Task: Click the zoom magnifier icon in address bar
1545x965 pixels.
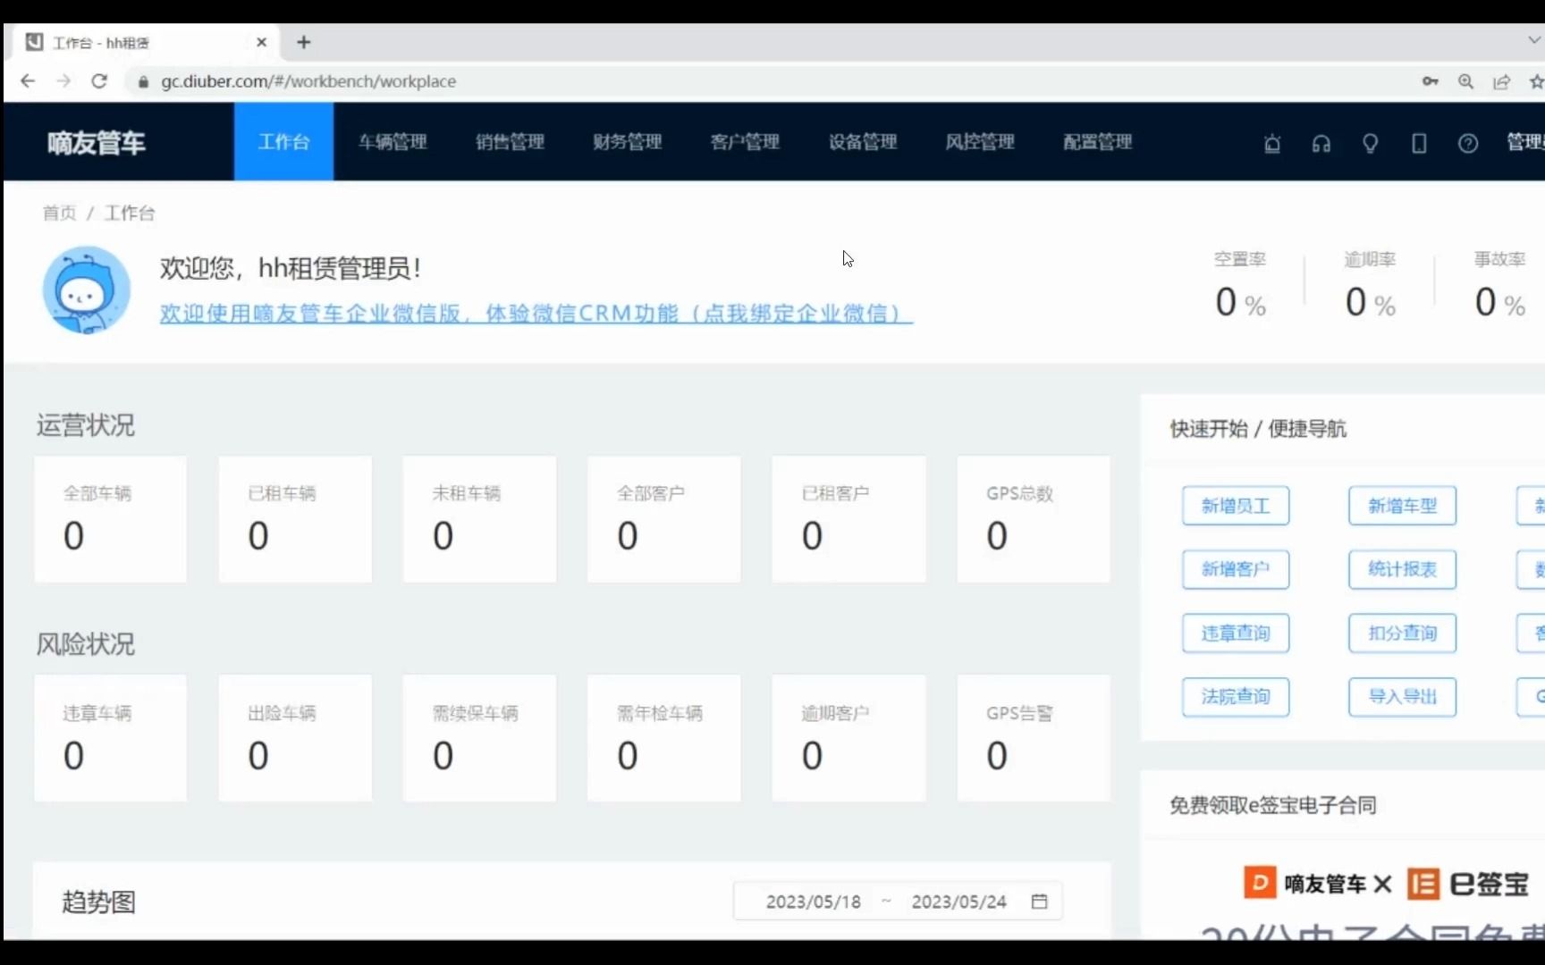Action: pyautogui.click(x=1465, y=81)
